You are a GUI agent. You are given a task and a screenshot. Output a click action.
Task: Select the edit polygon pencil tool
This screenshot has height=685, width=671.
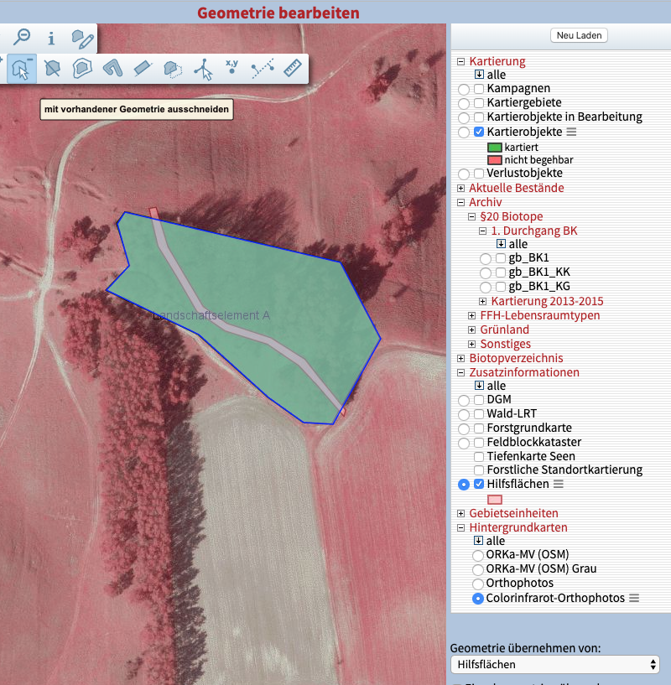coord(81,38)
